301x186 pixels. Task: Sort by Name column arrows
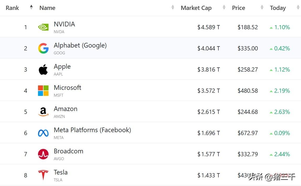pyautogui.click(x=173, y=7)
